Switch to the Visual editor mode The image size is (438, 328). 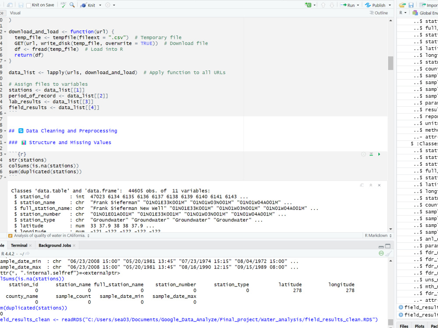[x=15, y=13]
